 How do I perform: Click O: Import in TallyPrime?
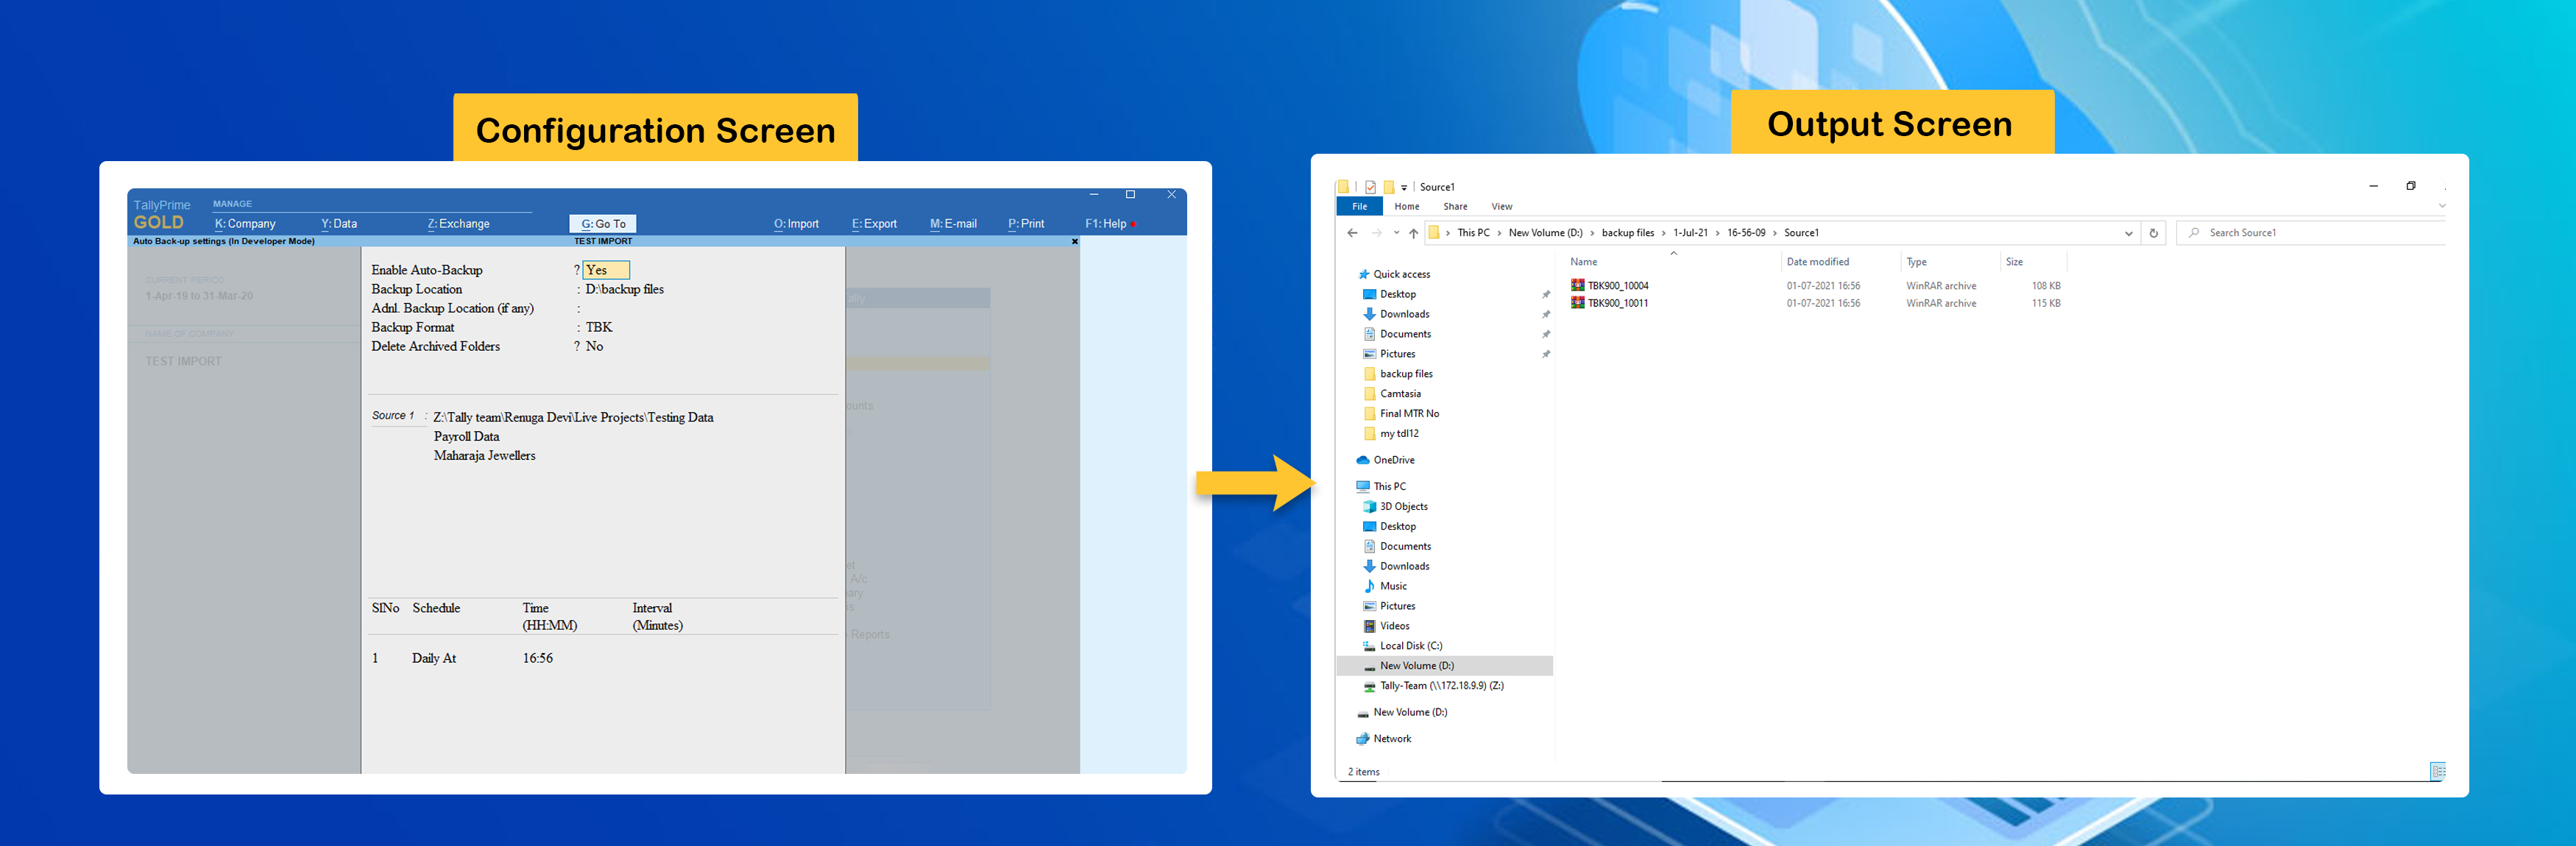coord(796,224)
